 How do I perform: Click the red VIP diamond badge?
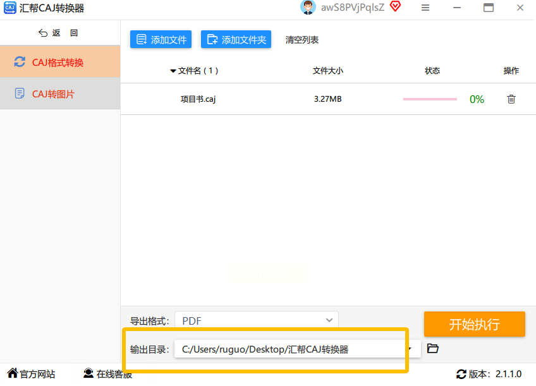click(395, 6)
